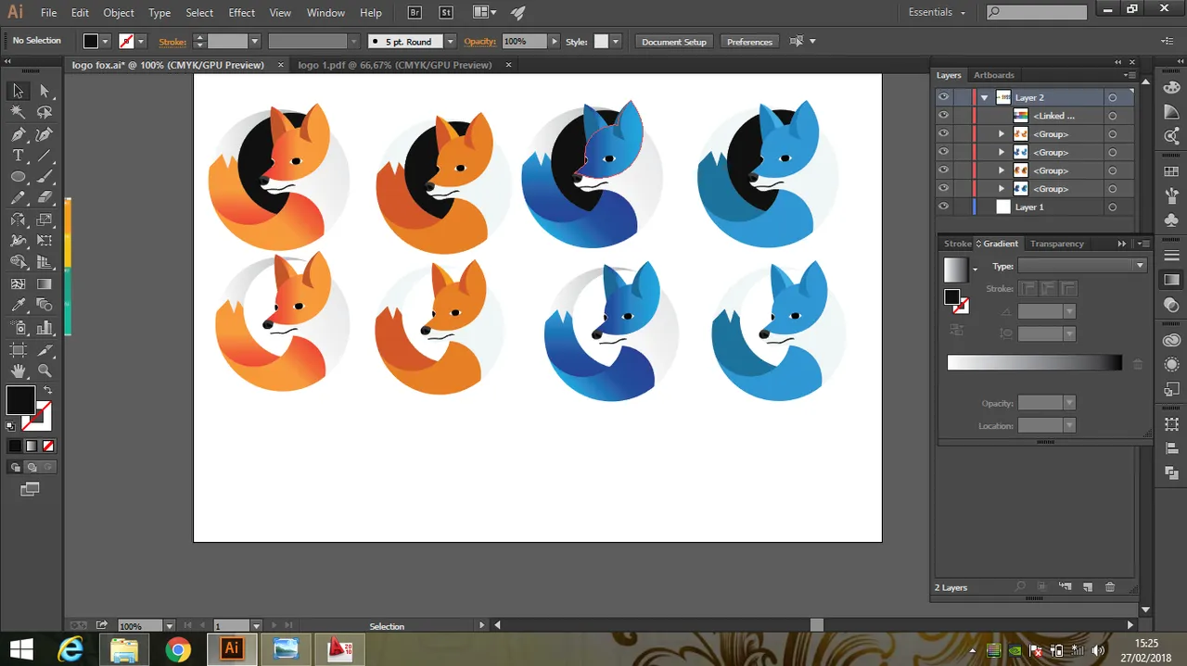Select the Artboard tool
1187x666 pixels.
(x=18, y=349)
